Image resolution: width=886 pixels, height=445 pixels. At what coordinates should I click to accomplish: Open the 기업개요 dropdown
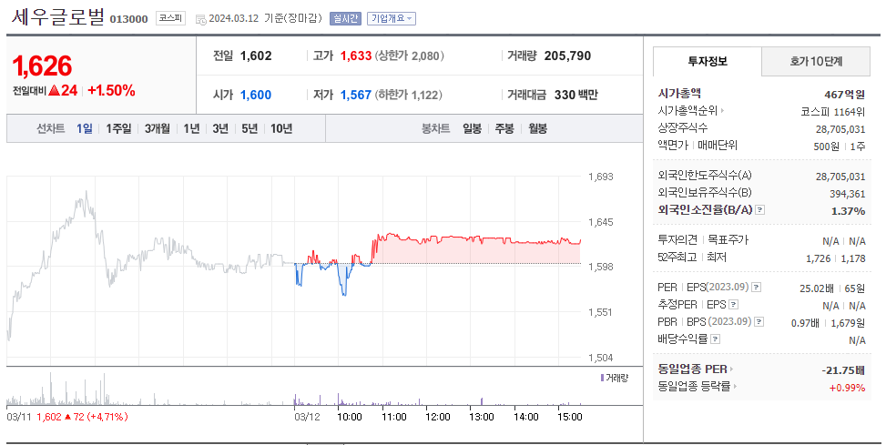coord(391,18)
